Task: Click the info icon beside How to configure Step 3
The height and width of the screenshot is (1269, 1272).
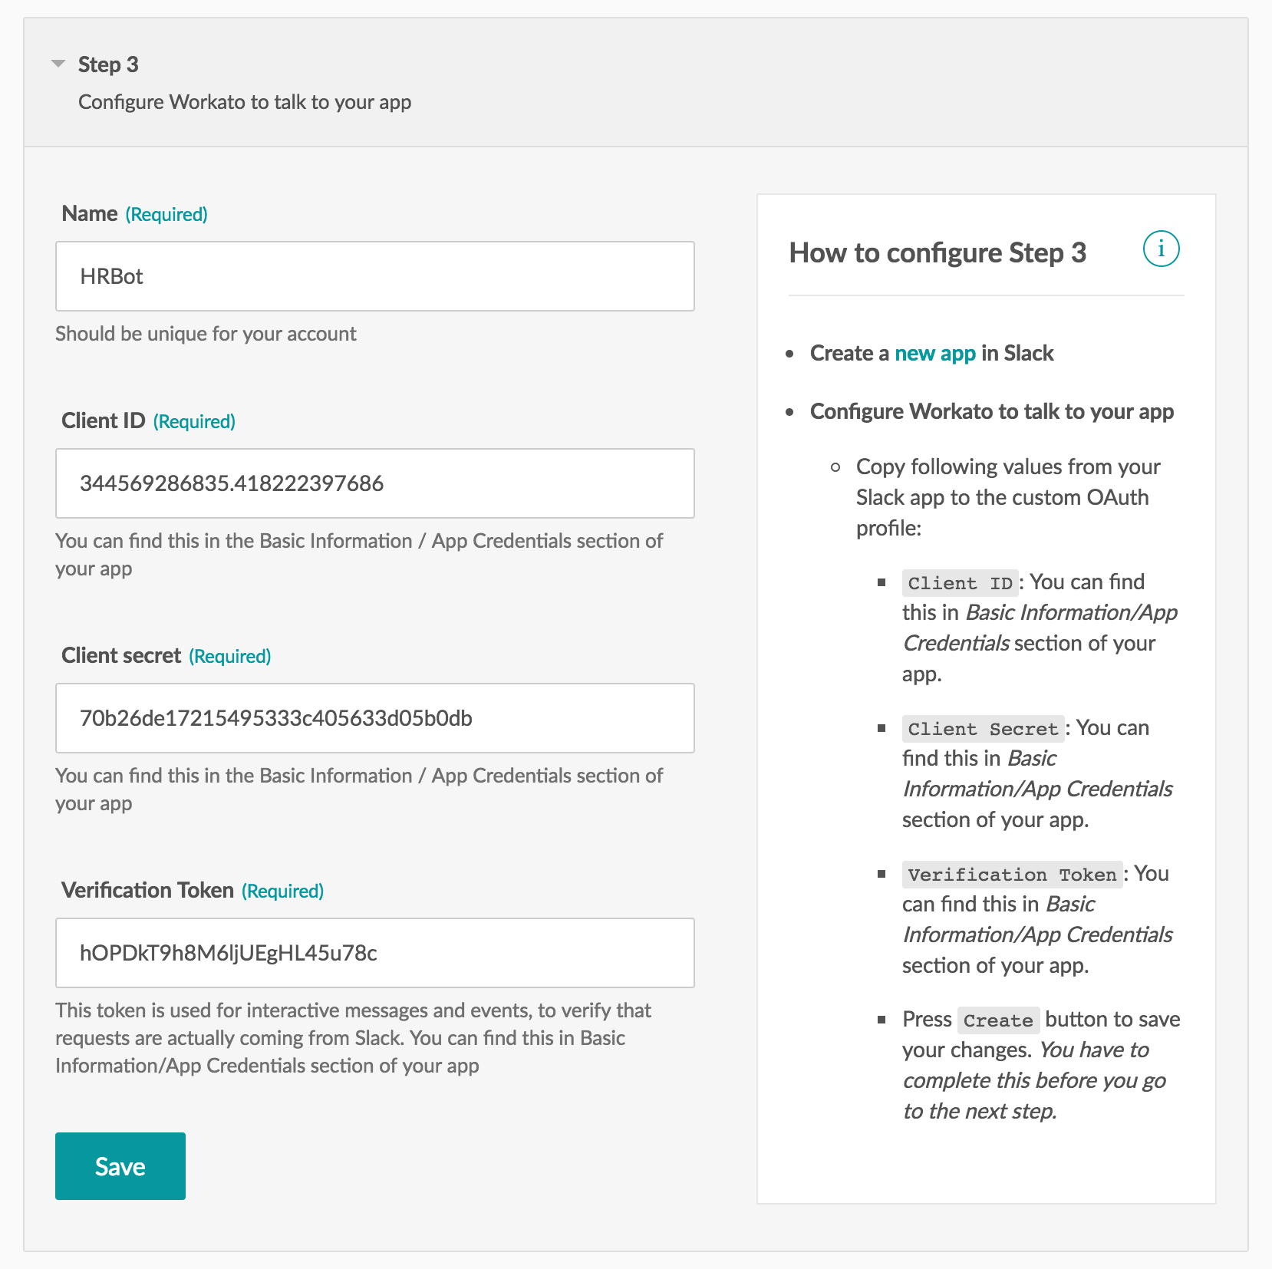Action: pyautogui.click(x=1161, y=249)
